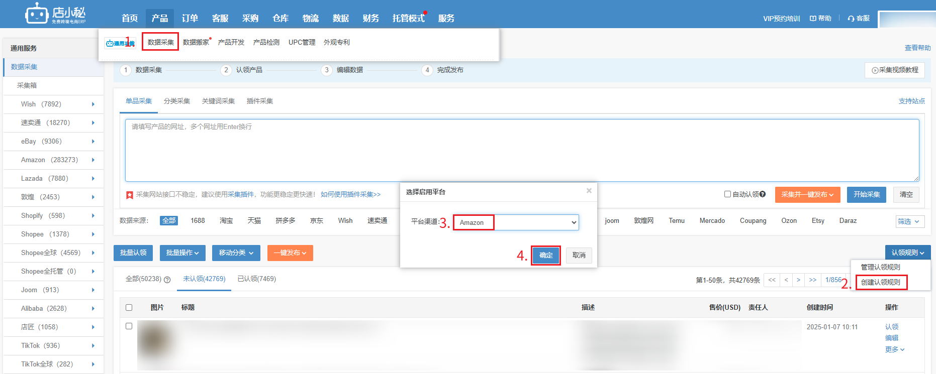Image resolution: width=936 pixels, height=374 pixels.
Task: Switch to the 插件采集 tab
Action: (260, 101)
